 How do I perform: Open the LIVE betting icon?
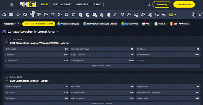click(x=11, y=14)
